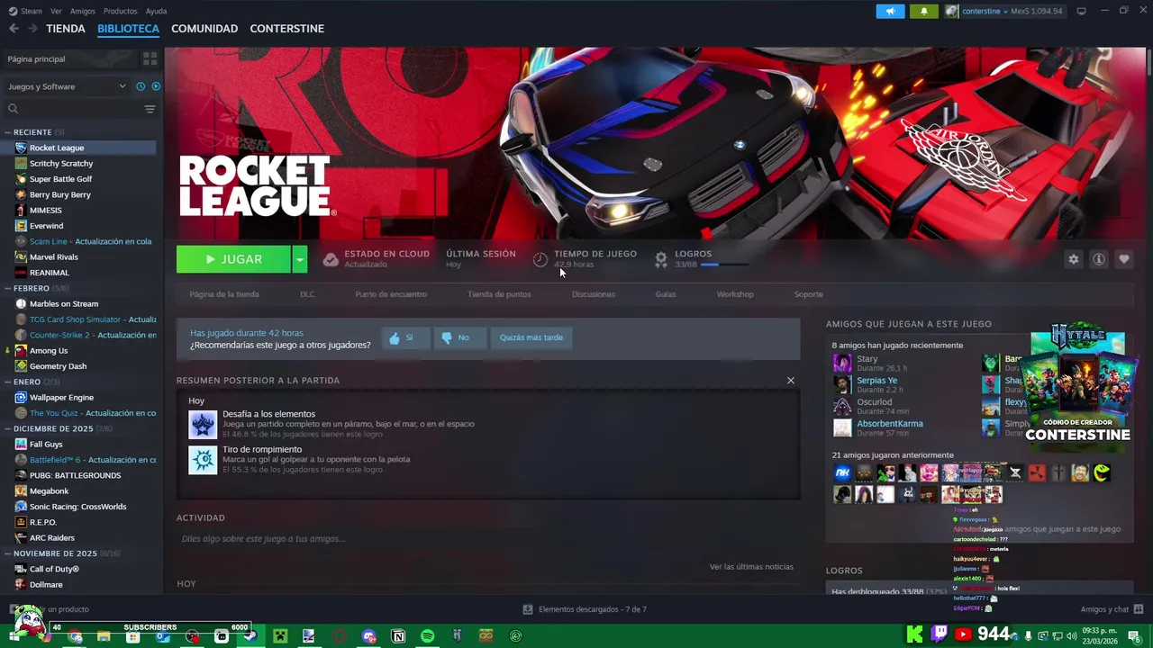
Task: Open the library grid view icon
Action: pyautogui.click(x=150, y=58)
